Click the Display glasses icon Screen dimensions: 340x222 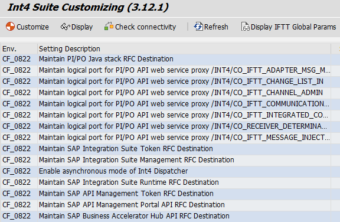65,27
